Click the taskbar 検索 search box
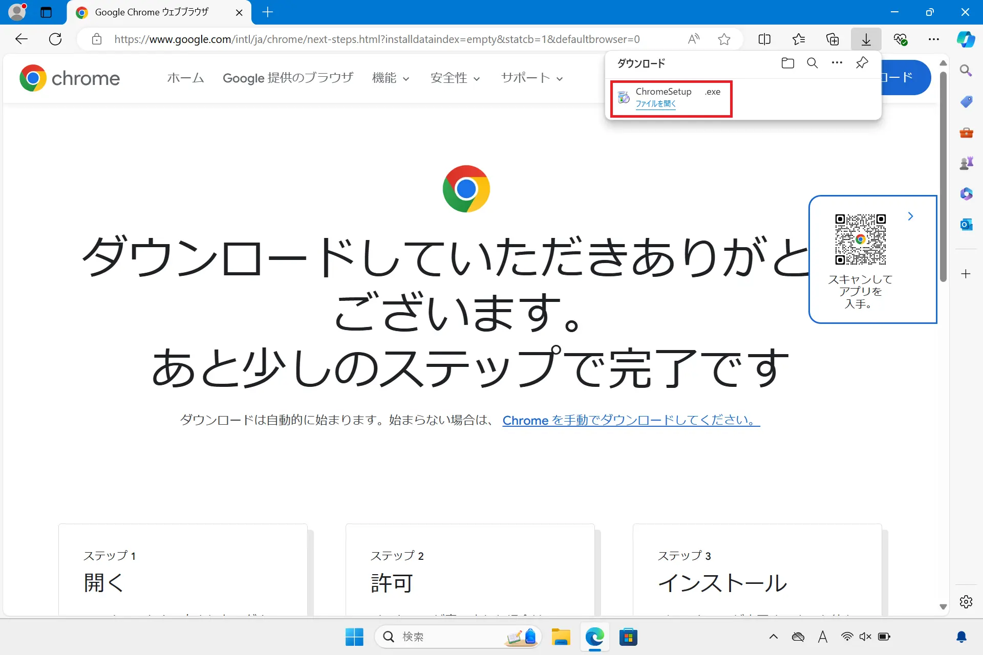 (459, 637)
